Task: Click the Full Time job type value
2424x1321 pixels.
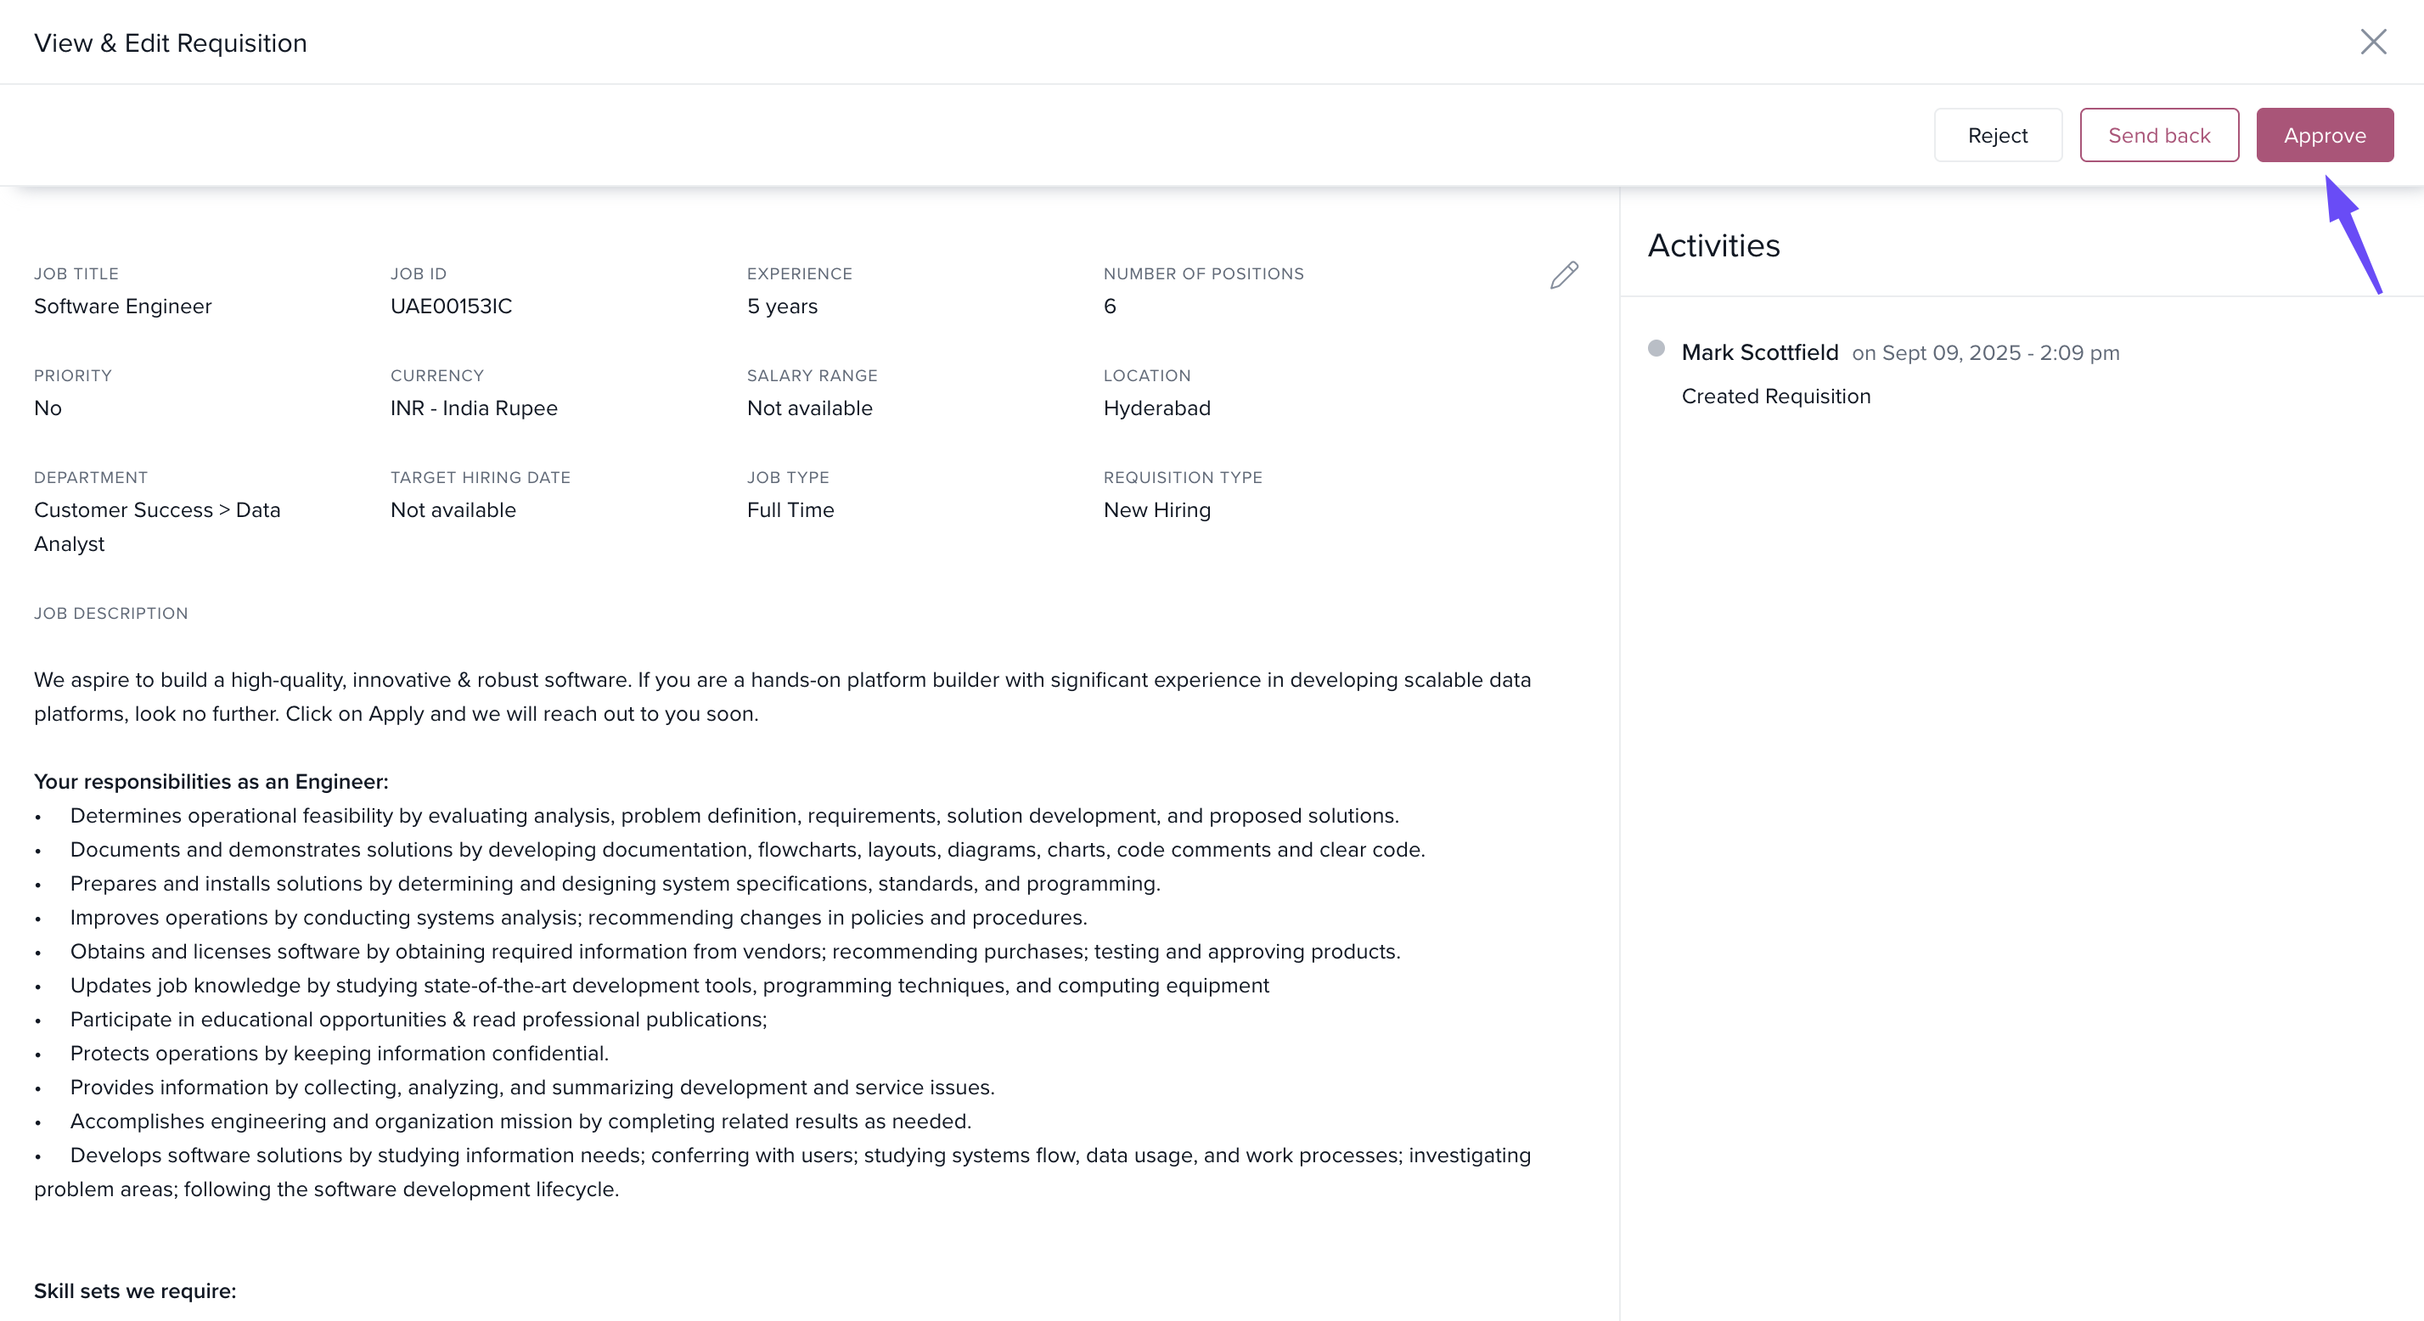Action: point(790,511)
